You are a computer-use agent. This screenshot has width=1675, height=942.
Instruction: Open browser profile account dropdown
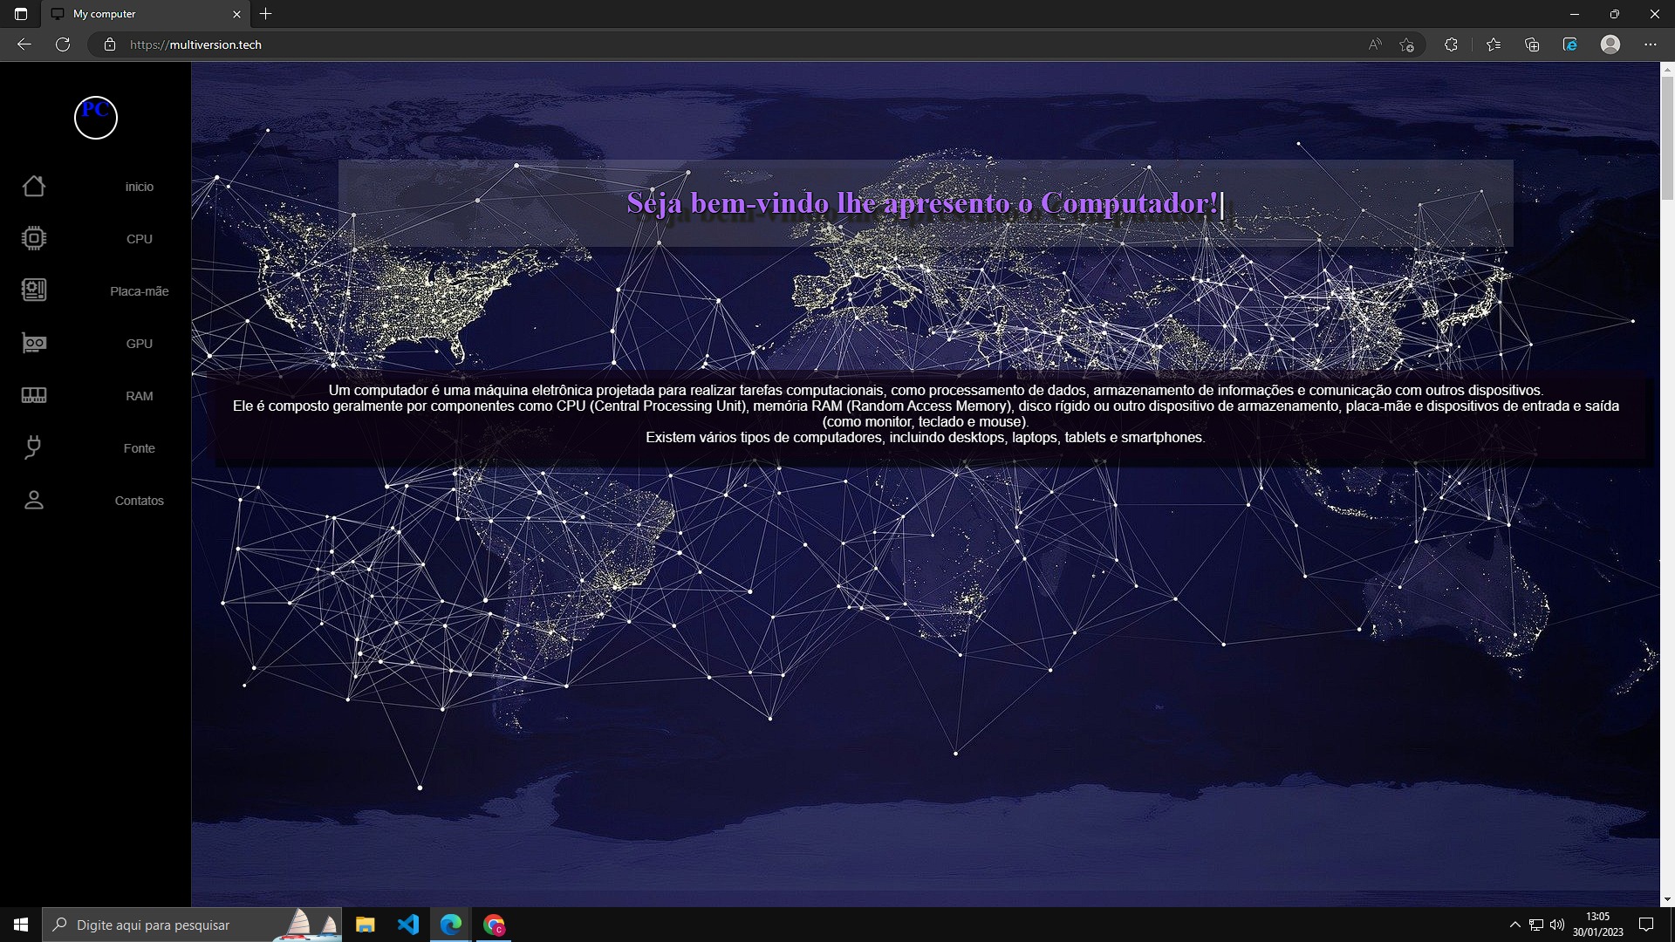click(x=1610, y=44)
